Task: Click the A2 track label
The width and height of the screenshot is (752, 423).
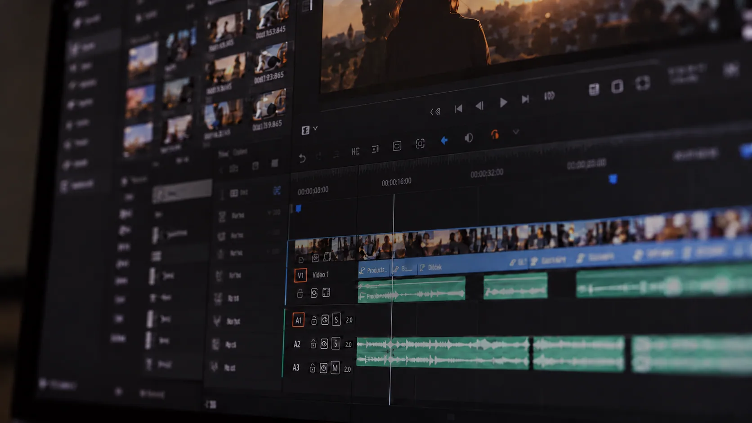Action: pyautogui.click(x=297, y=344)
